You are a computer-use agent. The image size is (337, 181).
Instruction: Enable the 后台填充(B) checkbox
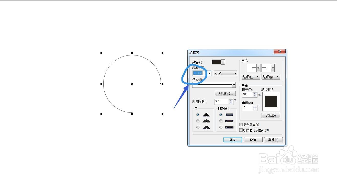tap(241, 125)
